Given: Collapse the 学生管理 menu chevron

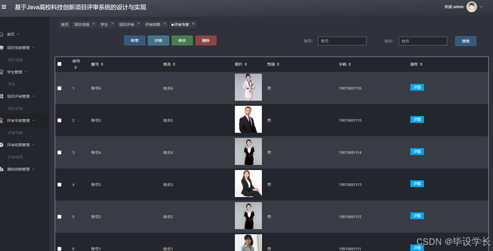Looking at the screenshot, I should click(26, 72).
